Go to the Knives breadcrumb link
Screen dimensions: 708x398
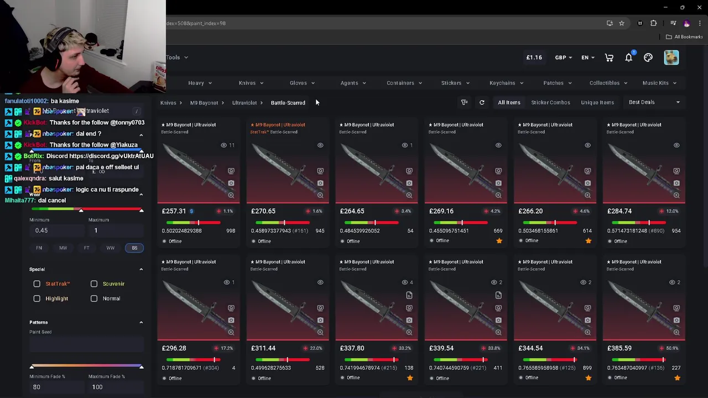(168, 103)
